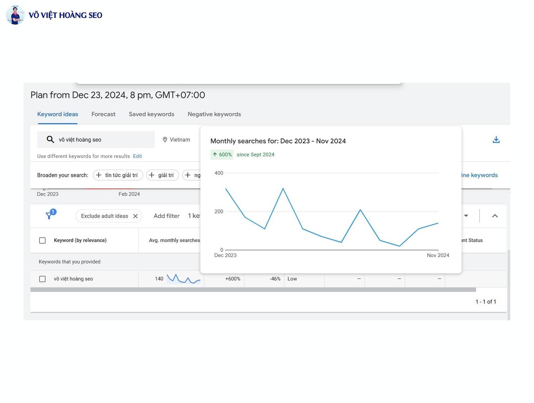Add 'giải trí' to broaden search
534x403 pixels.
(x=162, y=175)
